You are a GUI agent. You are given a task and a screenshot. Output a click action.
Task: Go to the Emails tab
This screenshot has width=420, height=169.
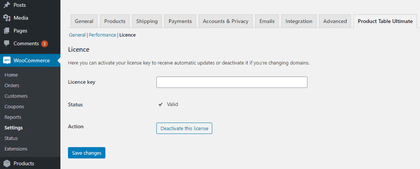(x=267, y=21)
